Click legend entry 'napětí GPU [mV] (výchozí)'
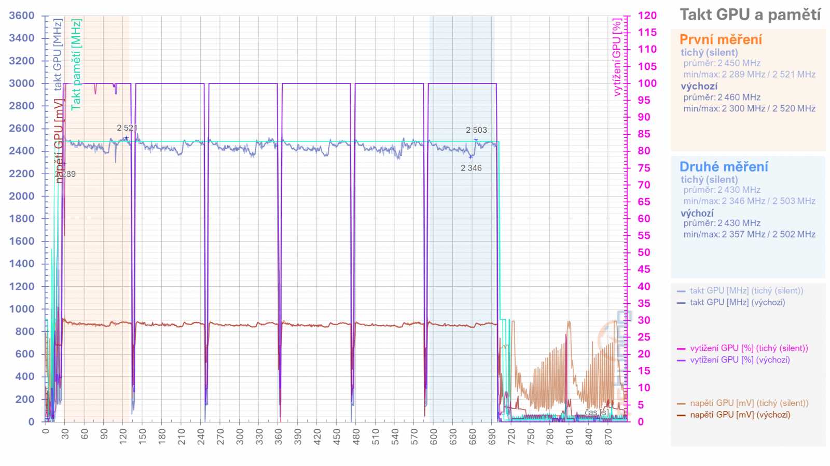The height and width of the screenshot is (466, 830). click(740, 415)
